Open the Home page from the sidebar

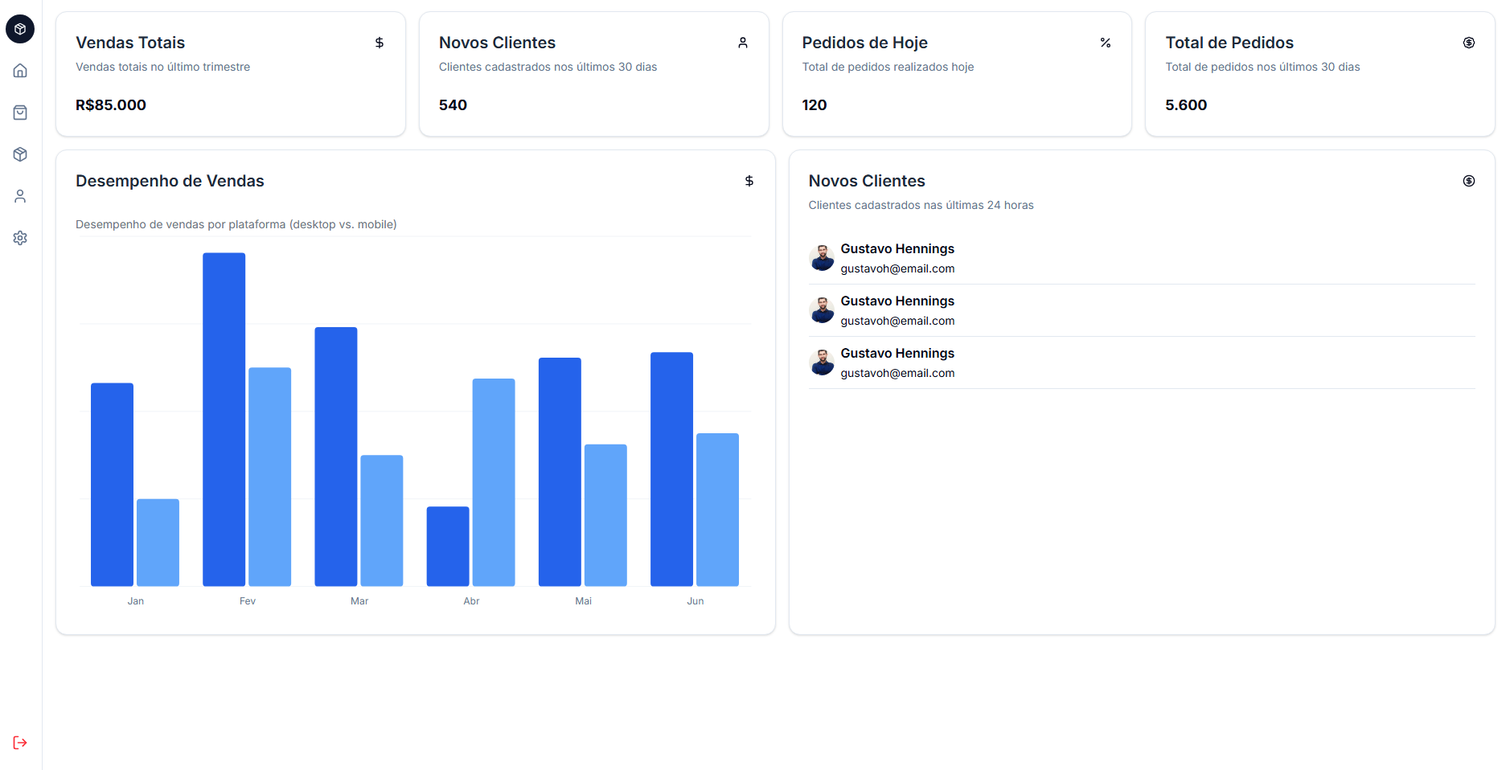click(20, 71)
